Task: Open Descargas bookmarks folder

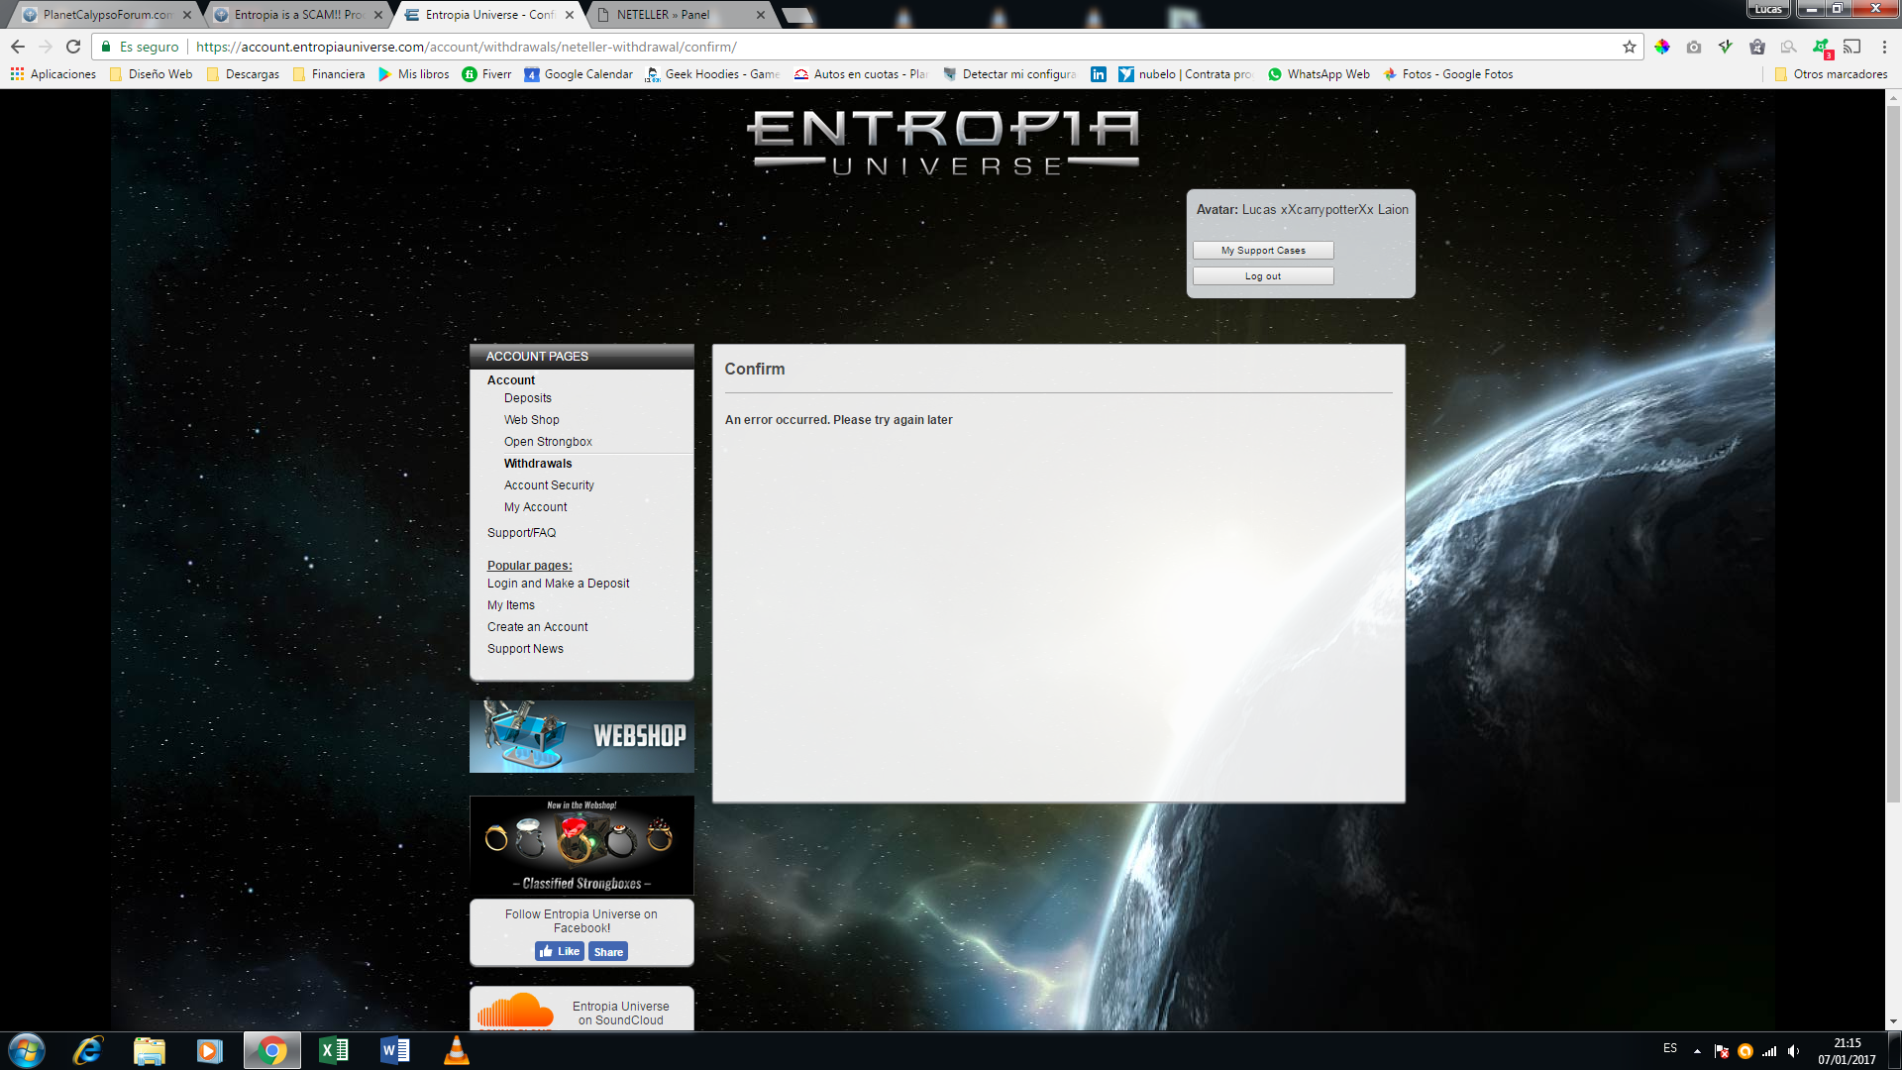Action: point(243,74)
